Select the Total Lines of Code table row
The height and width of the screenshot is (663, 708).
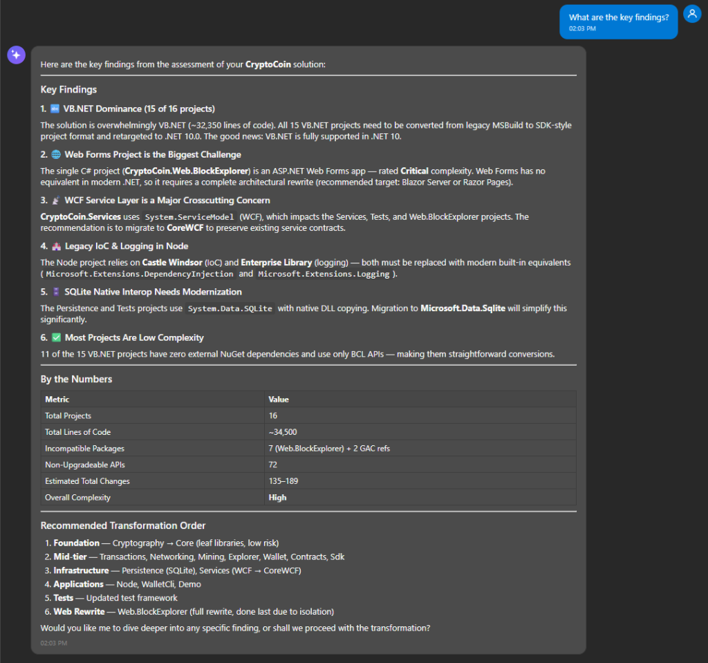(x=308, y=432)
